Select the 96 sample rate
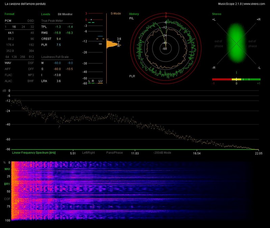The image size is (270, 228). coord(32,39)
